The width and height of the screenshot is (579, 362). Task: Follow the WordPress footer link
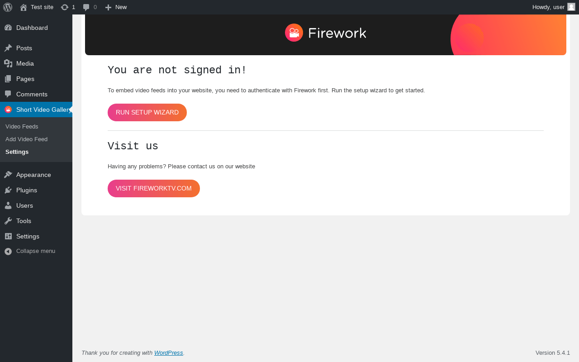click(168, 353)
